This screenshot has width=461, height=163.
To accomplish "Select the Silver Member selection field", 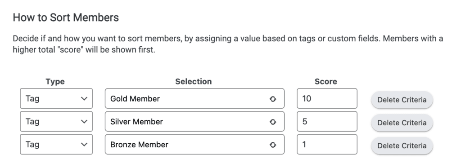I will [194, 121].
